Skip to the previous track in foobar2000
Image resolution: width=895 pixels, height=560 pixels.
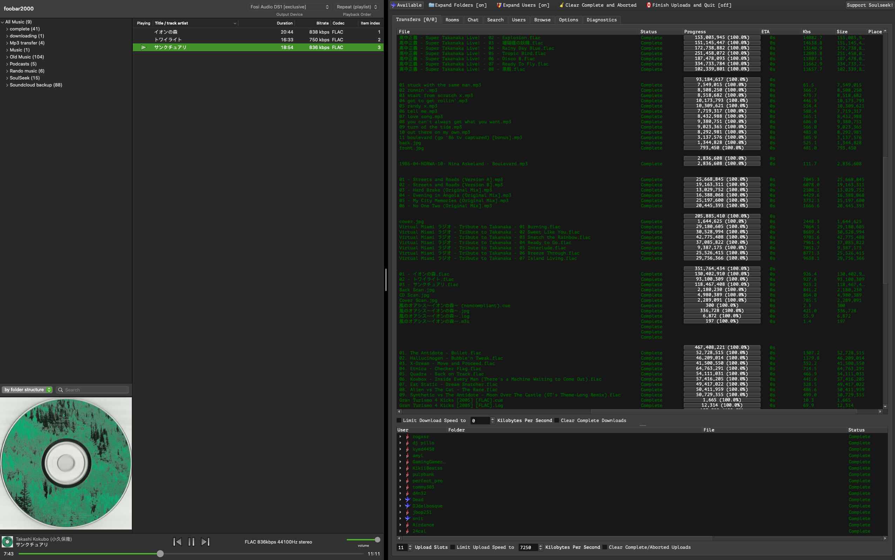177,542
